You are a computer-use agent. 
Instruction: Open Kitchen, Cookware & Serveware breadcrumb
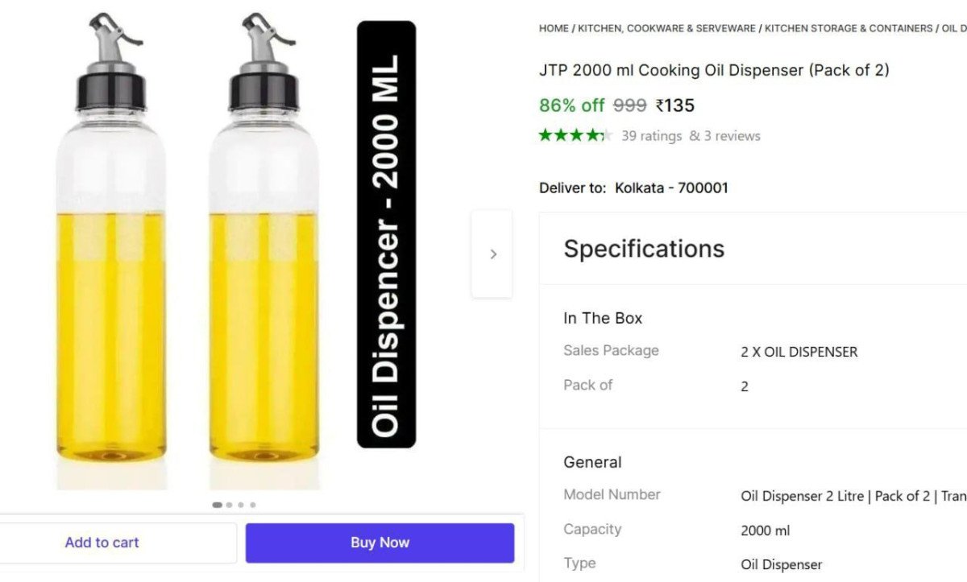click(666, 28)
